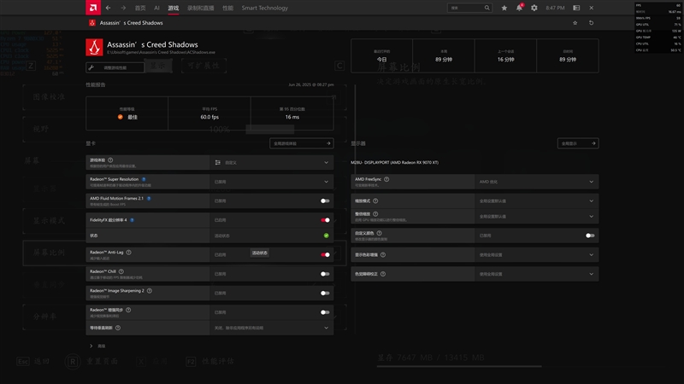The height and width of the screenshot is (384, 684).
Task: Turn on 自定义颜色
Action: point(590,236)
